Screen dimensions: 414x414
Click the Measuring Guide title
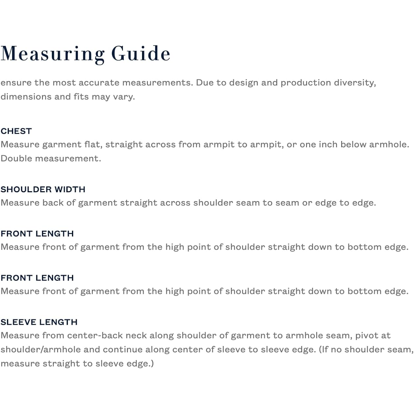click(85, 53)
